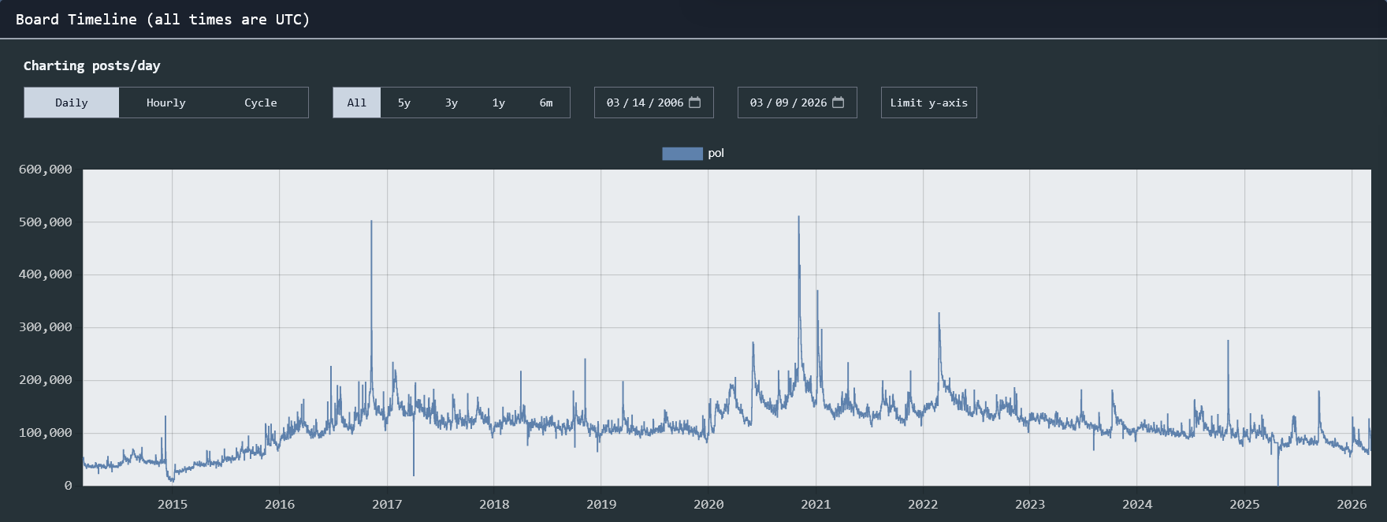This screenshot has width=1387, height=522.
Task: Click the 2019 x-axis label
Action: click(x=601, y=504)
